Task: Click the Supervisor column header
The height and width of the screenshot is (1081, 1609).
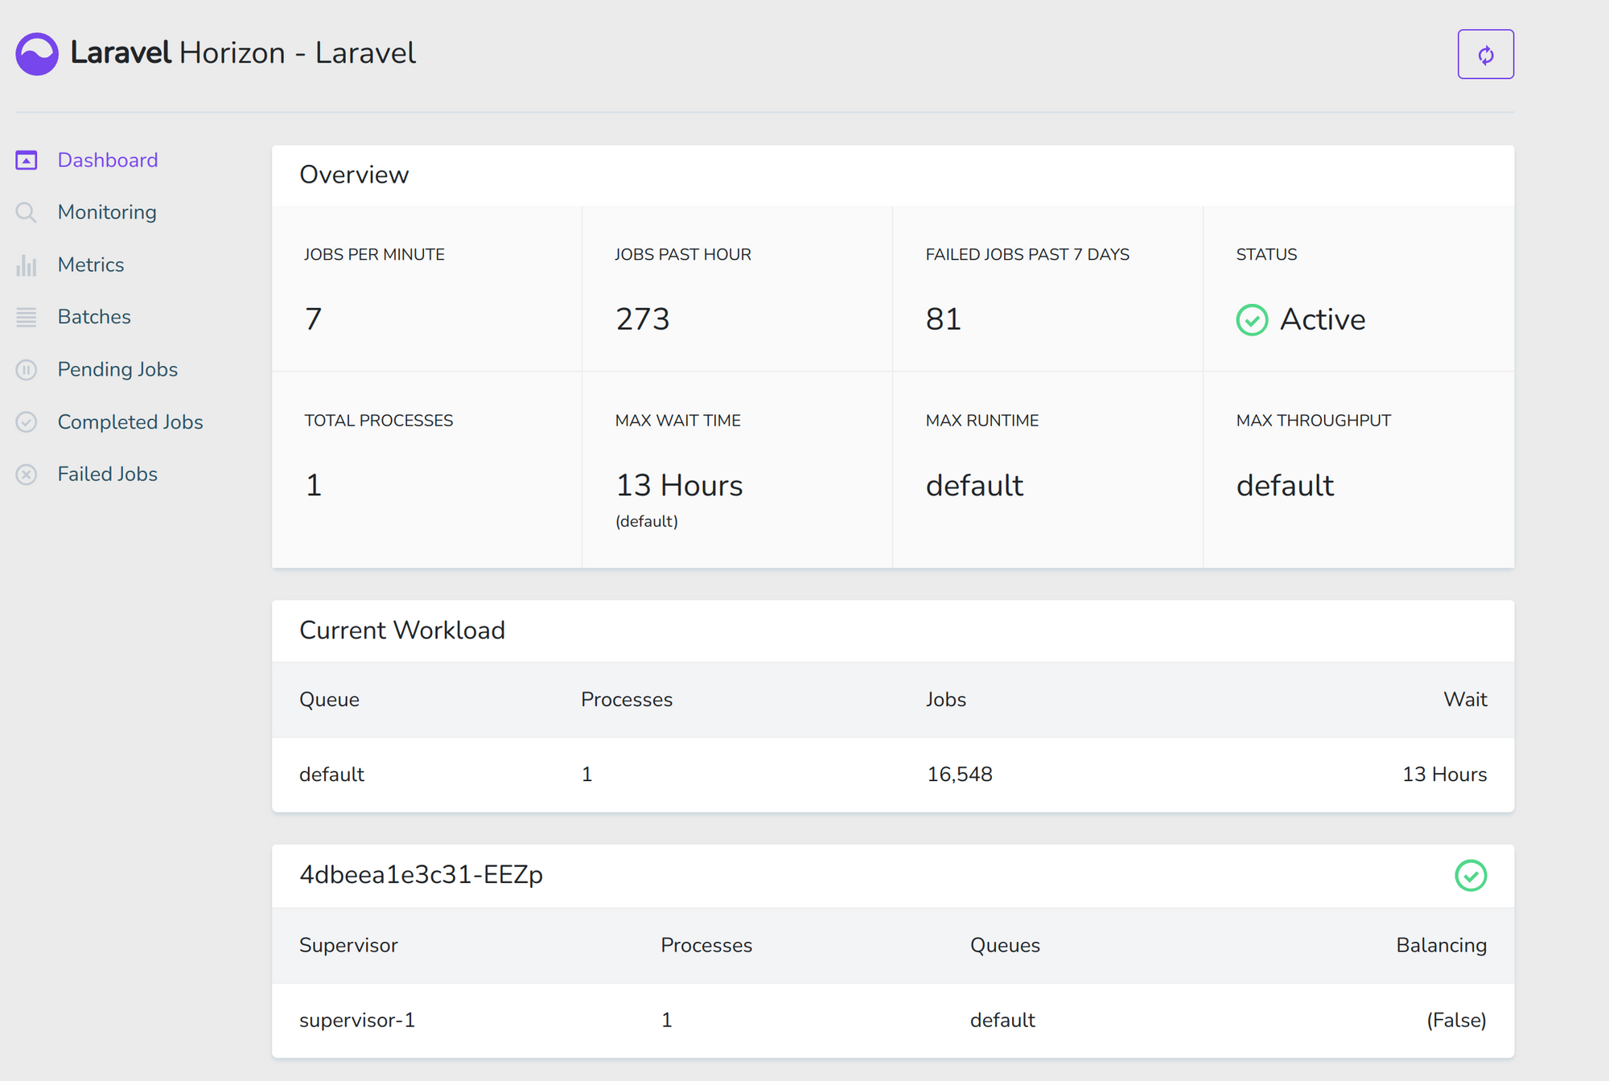Action: point(348,945)
